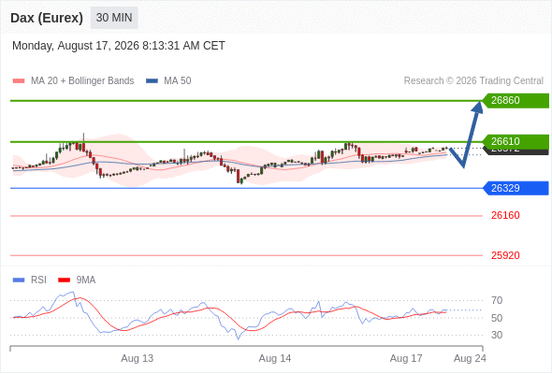The height and width of the screenshot is (374, 552).
Task: Click the 'MA 20 + Bollinger Bands' legend label
Action: [x=82, y=81]
